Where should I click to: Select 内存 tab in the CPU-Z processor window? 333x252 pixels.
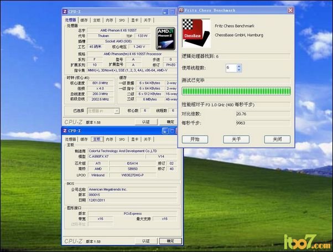(x=109, y=19)
